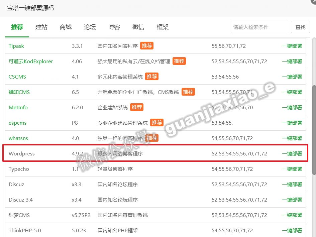
Task: Deploy 蝉知CMS with 一键部署
Action: (292, 92)
